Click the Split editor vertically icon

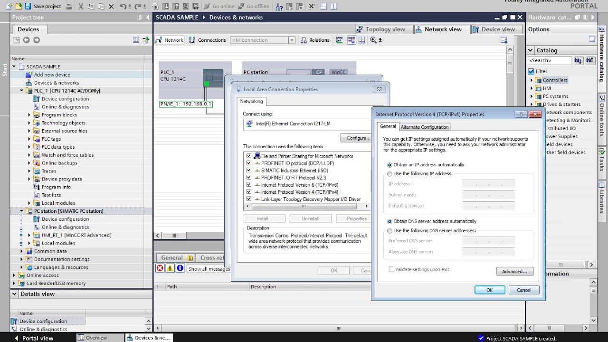(x=334, y=6)
